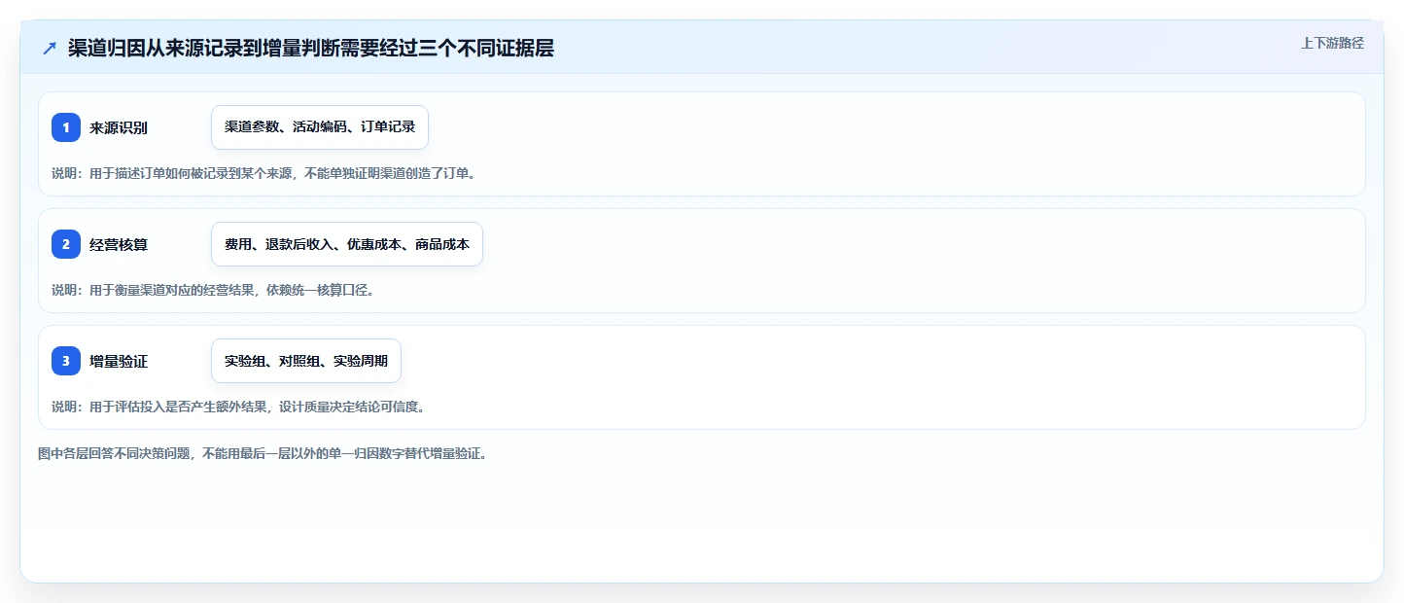
Task: Click the 实验组、对照组、实验周期 chip
Action: coord(306,361)
